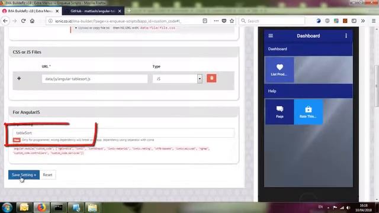
Task: Click the Firefox taskbar icon
Action: pos(41,208)
